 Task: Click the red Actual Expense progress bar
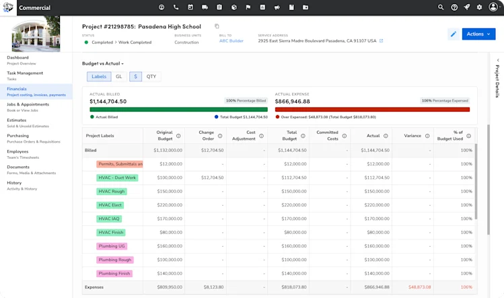[x=372, y=109]
